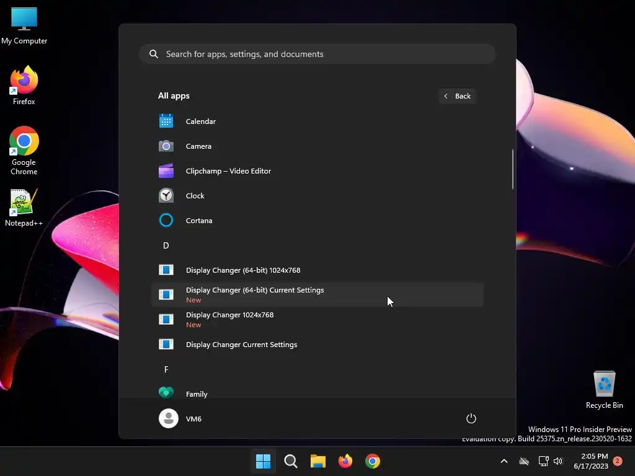
Task: Open taskbar Search icon
Action: tap(291, 461)
